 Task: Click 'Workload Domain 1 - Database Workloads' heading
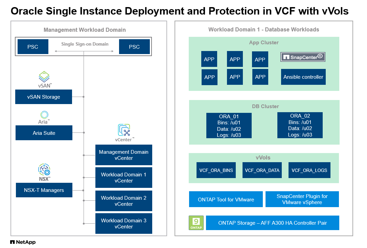(263, 29)
